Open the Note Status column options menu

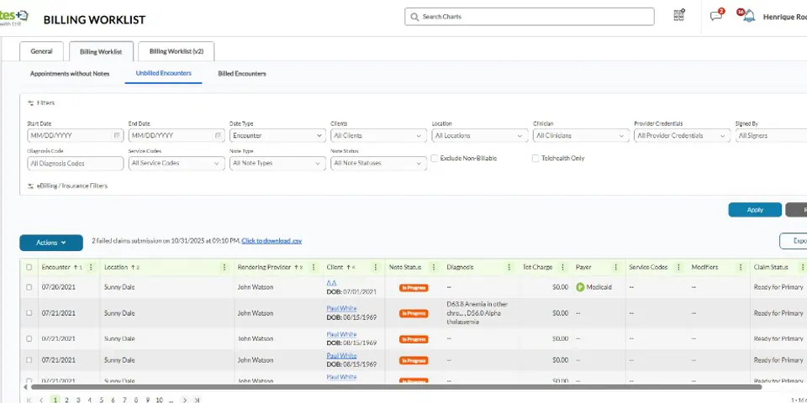coord(434,267)
